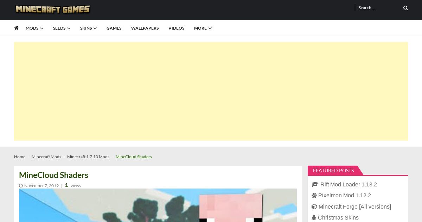Expand the SEEDS dropdown menu
The width and height of the screenshot is (422, 222).
pyautogui.click(x=62, y=28)
